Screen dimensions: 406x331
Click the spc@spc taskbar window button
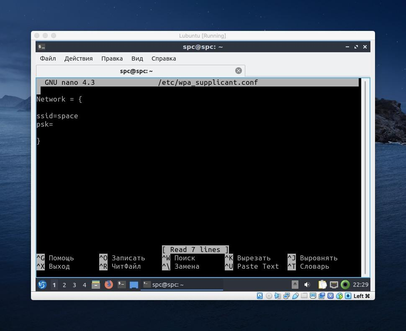pyautogui.click(x=182, y=285)
